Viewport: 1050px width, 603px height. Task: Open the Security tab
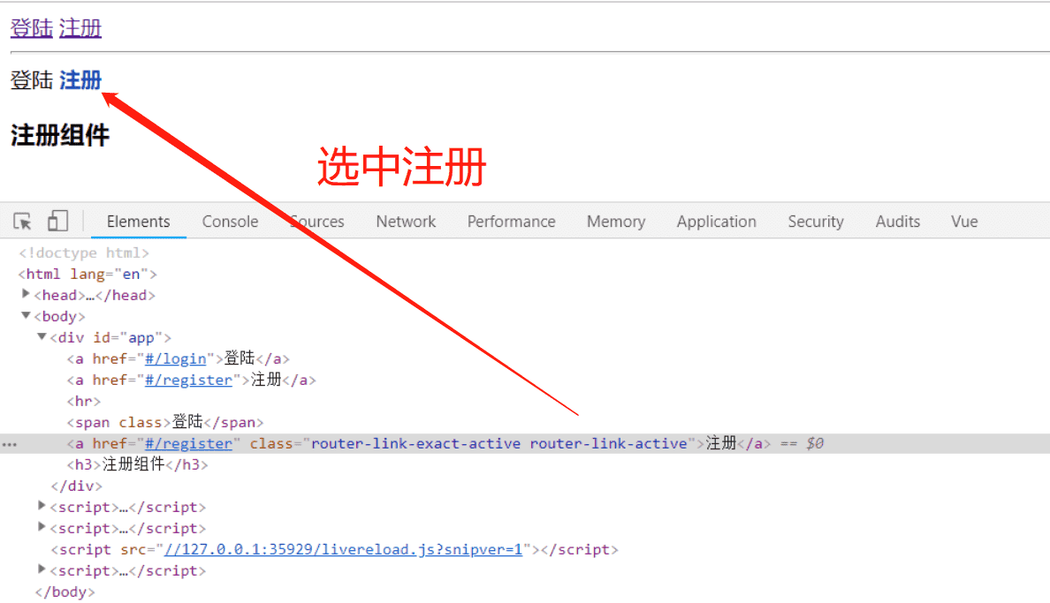tap(815, 221)
